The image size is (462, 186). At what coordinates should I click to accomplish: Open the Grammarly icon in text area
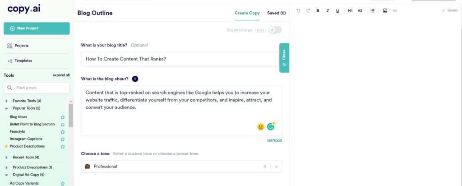(271, 126)
